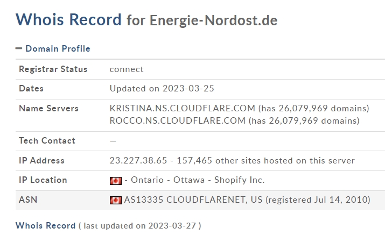The width and height of the screenshot is (385, 235).
Task: Click the lower Whois Record section label
Action: point(45,225)
